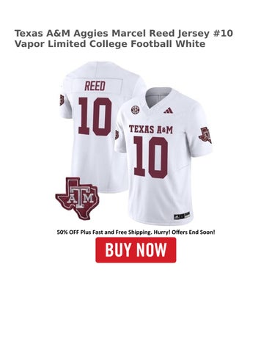Click the Adidas jock tag at the jersey hem
The width and height of the screenshot is (272, 352).
[x=182, y=216]
